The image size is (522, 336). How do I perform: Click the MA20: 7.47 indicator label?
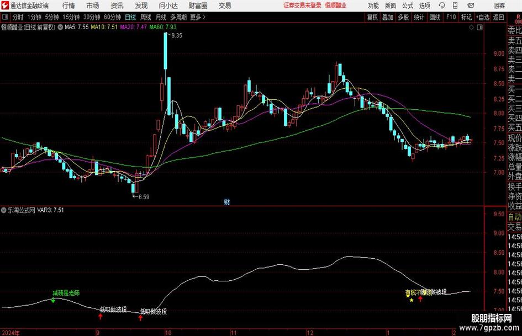[134, 27]
